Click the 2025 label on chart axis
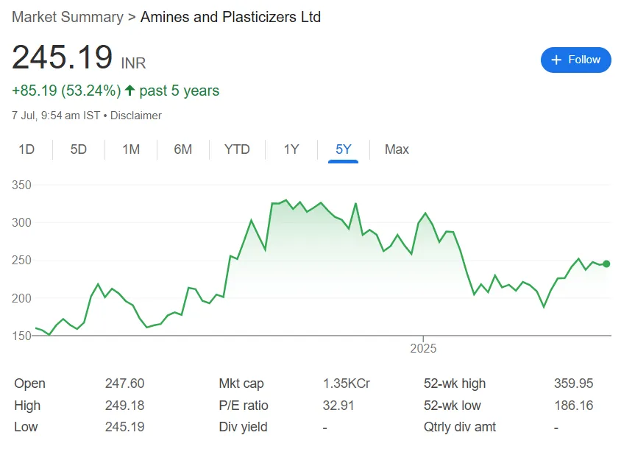Image resolution: width=635 pixels, height=449 pixels. point(424,347)
